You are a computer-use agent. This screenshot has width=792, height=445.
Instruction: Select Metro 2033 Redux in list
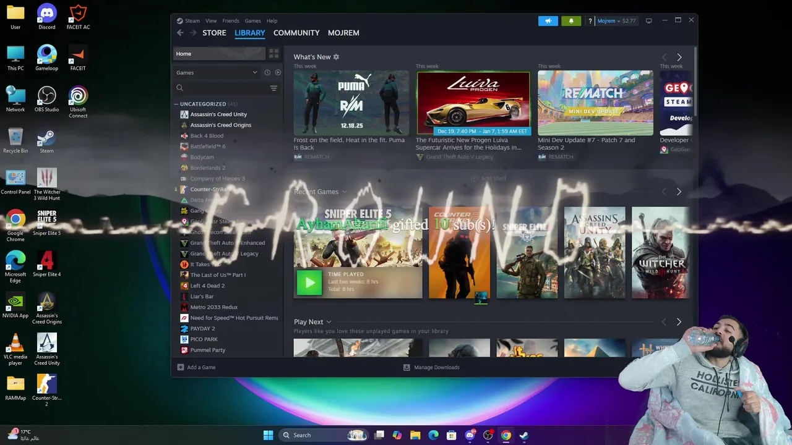point(213,307)
